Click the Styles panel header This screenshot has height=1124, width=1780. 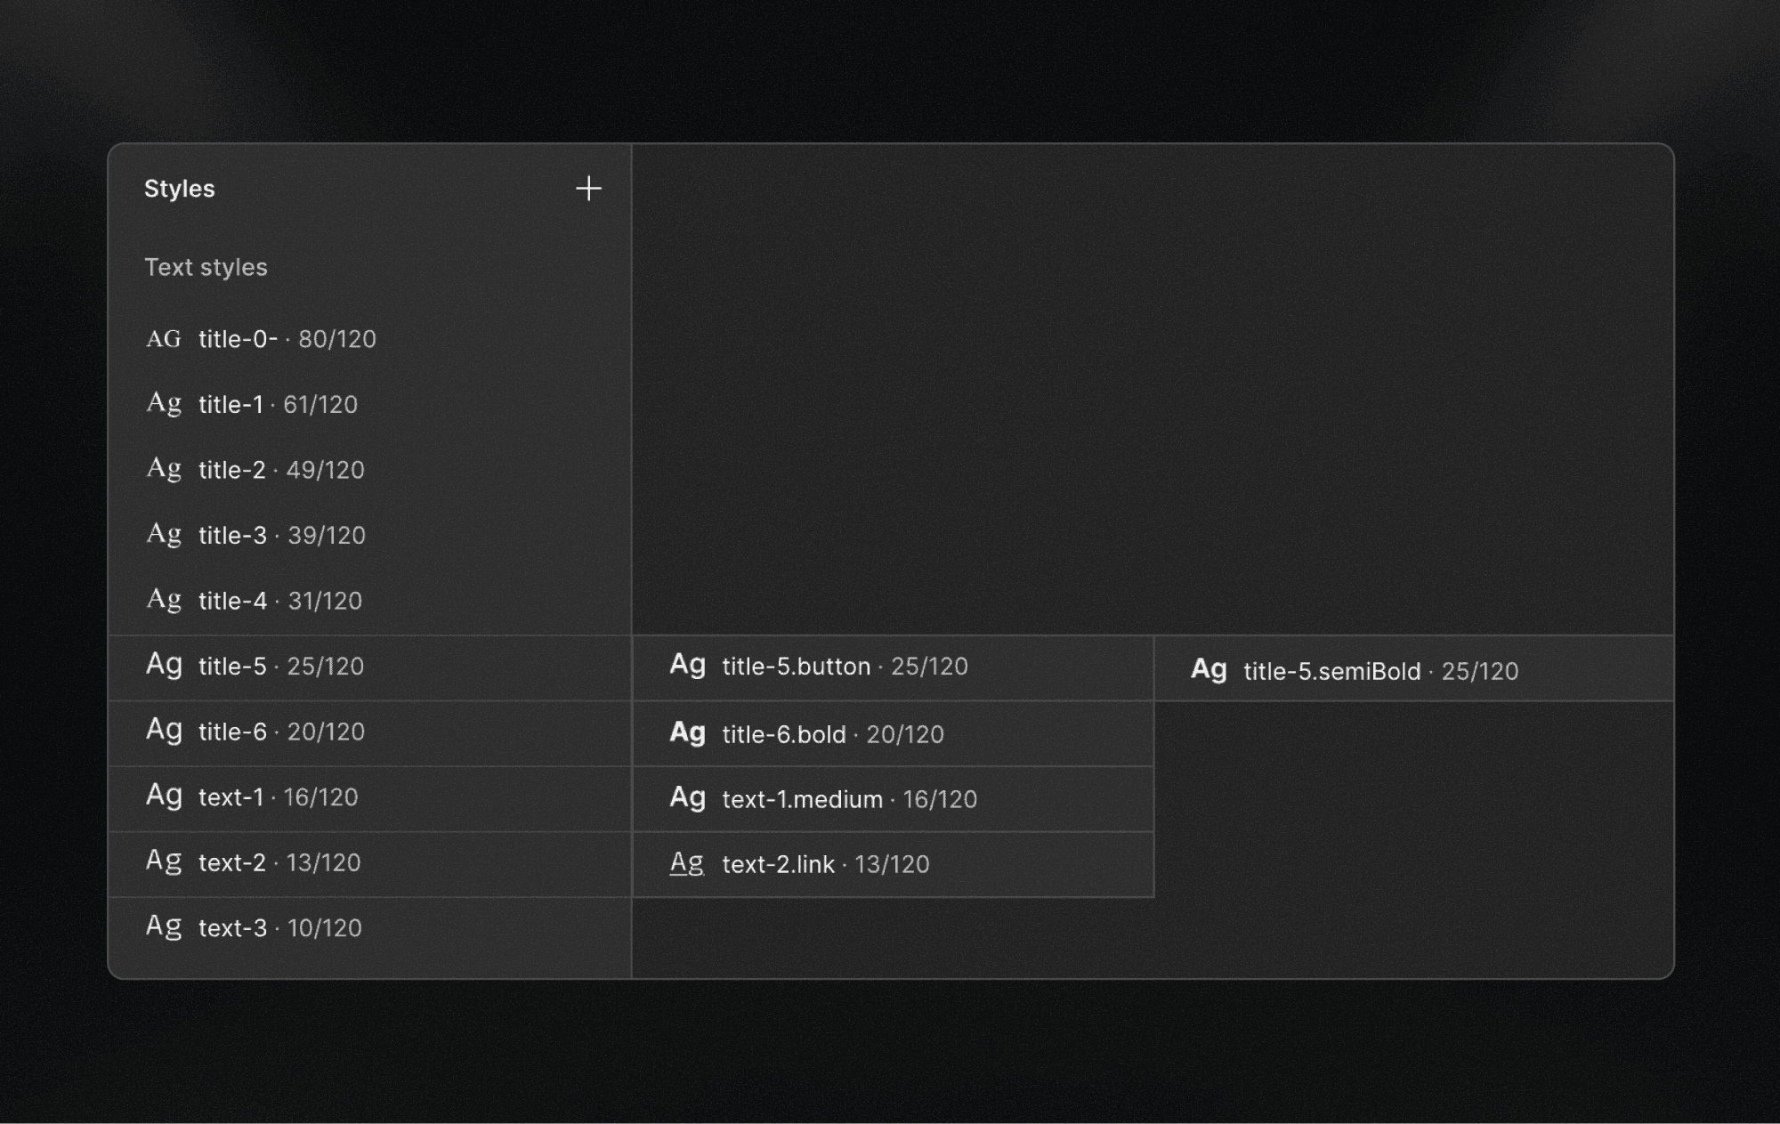(180, 189)
